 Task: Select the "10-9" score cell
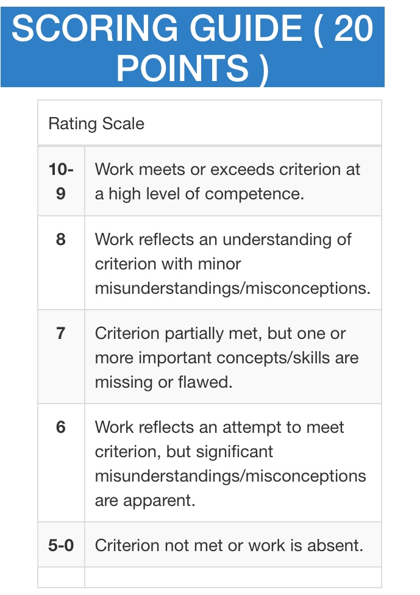[61, 181]
